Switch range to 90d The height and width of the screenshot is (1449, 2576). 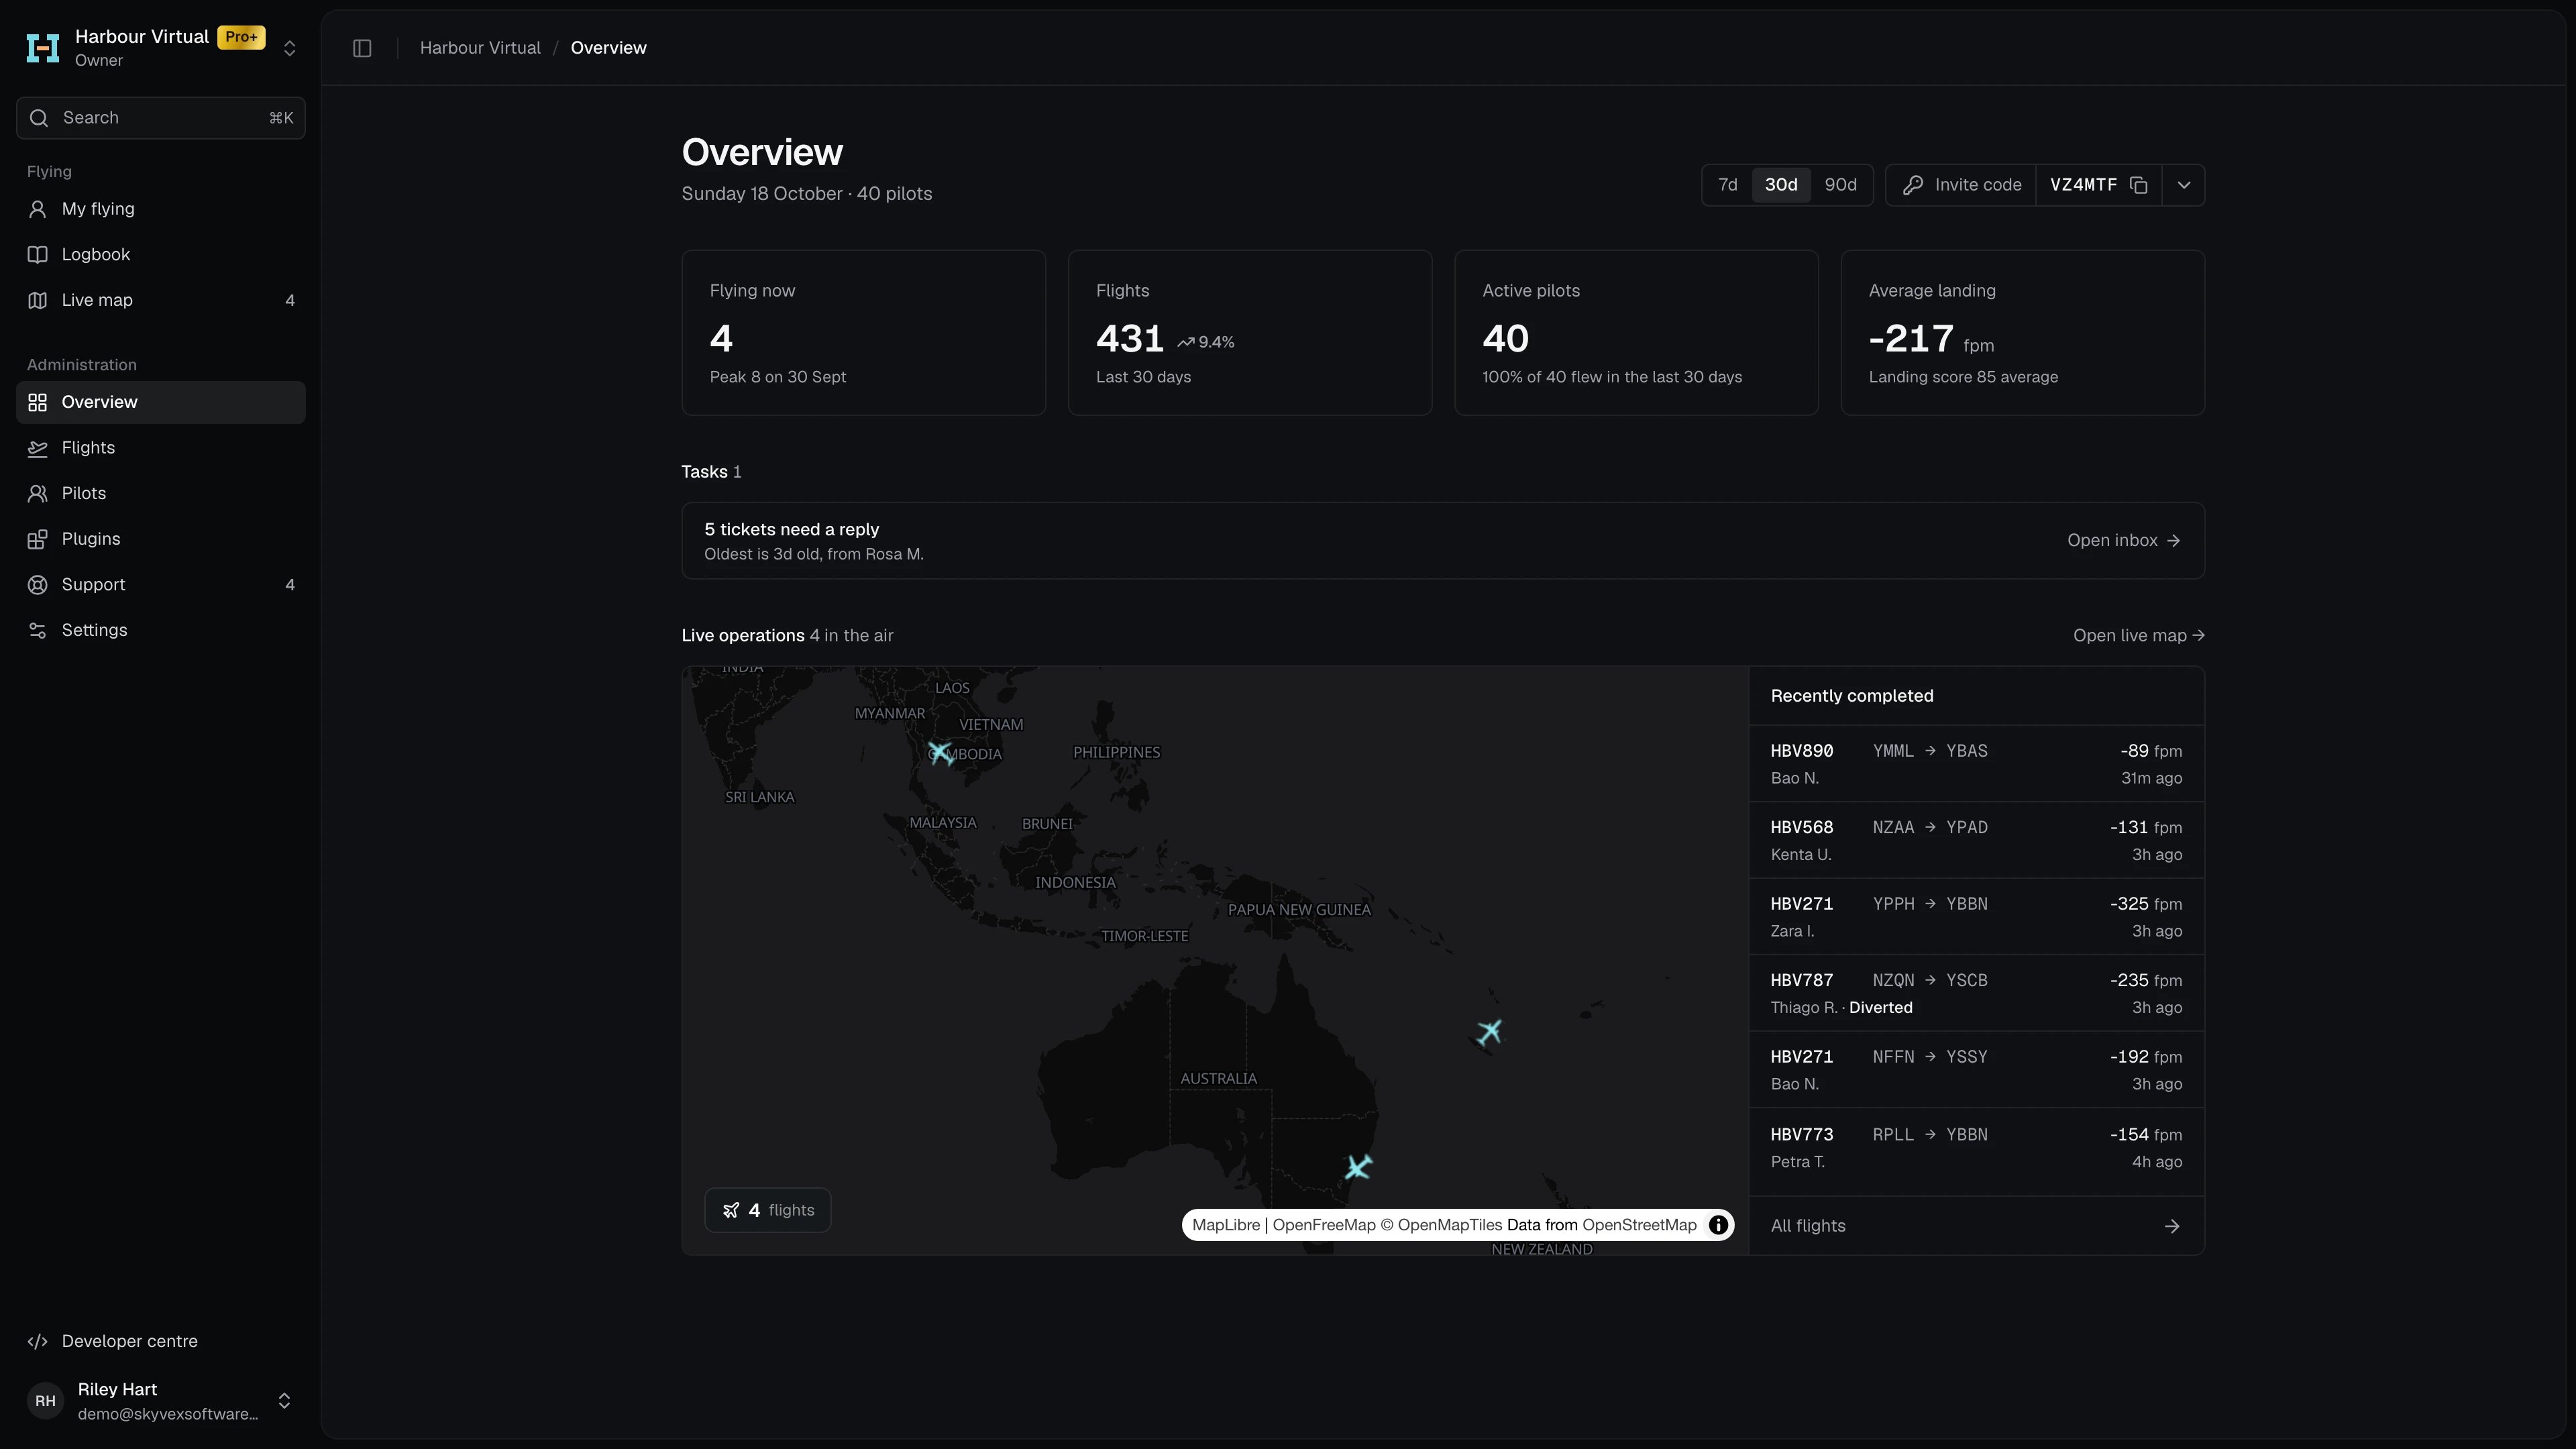coord(1840,185)
